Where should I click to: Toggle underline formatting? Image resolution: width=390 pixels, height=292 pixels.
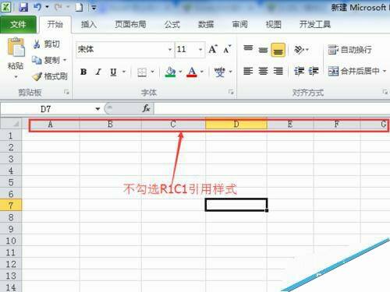click(x=113, y=72)
